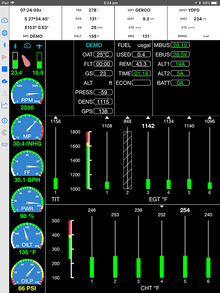Show the line chart graph view
The height and width of the screenshot is (293, 220).
pos(5,105)
